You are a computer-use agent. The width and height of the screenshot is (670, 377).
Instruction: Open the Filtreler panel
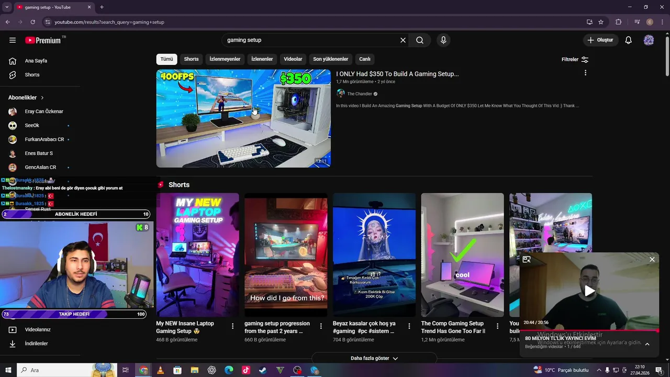pos(575,59)
